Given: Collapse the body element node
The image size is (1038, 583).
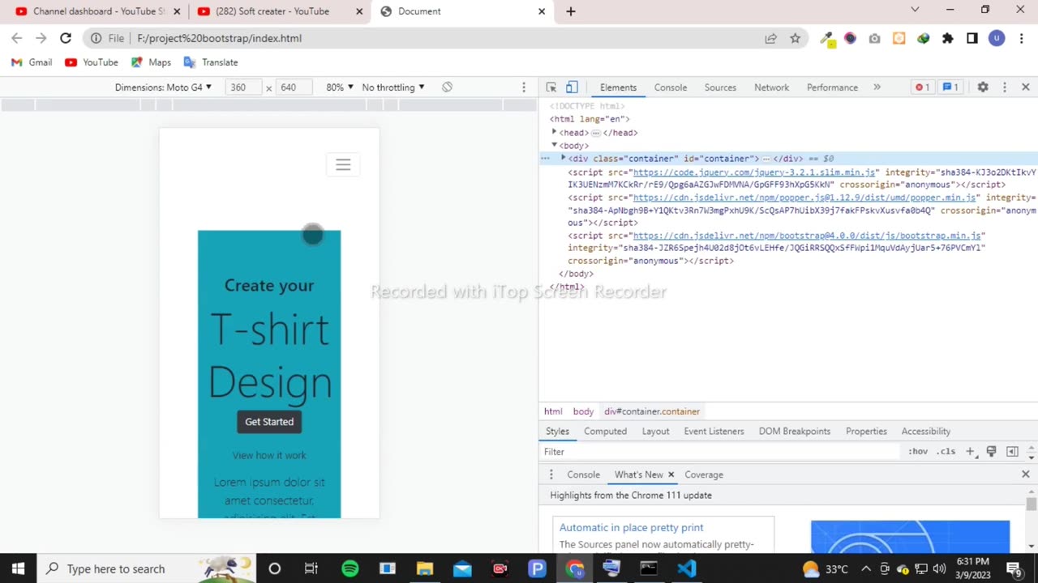Looking at the screenshot, I should (x=555, y=145).
